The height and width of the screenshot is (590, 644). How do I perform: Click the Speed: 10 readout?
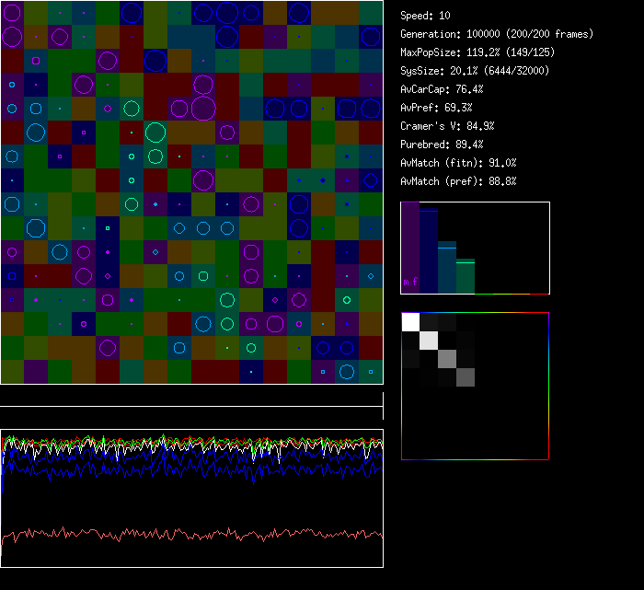coord(426,16)
